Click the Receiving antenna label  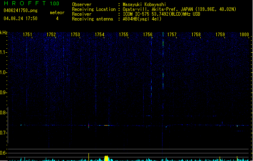pyautogui.click(x=93, y=19)
